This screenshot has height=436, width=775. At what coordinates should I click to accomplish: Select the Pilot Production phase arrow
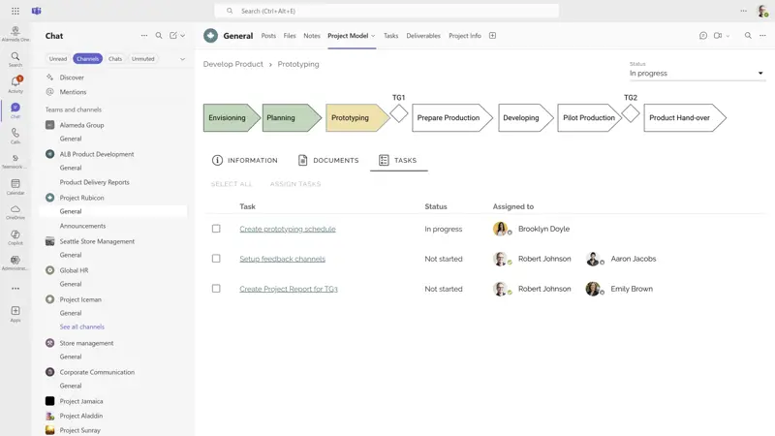[x=590, y=117]
